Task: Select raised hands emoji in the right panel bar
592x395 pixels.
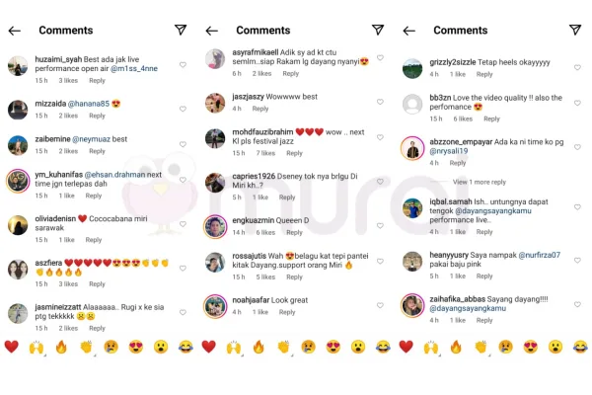Action: tap(431, 347)
